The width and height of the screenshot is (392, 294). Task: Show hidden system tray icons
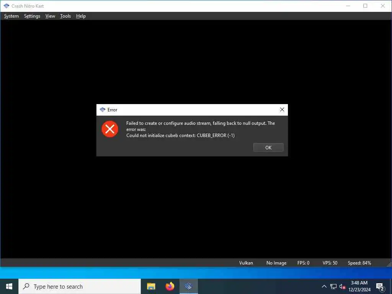[x=324, y=286]
